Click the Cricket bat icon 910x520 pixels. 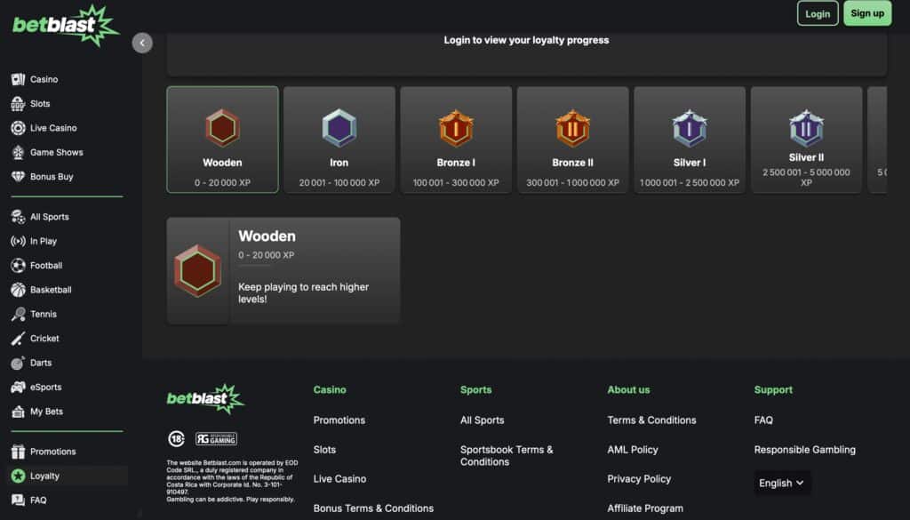18,339
